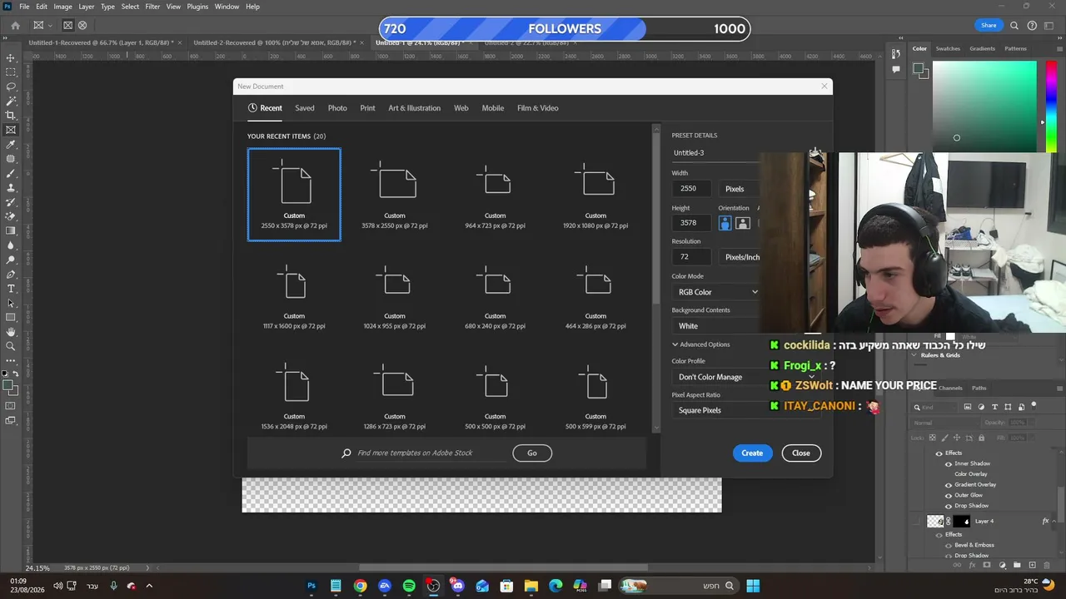The image size is (1066, 599).
Task: Click the Go button for Adobe Stock
Action: pos(532,453)
